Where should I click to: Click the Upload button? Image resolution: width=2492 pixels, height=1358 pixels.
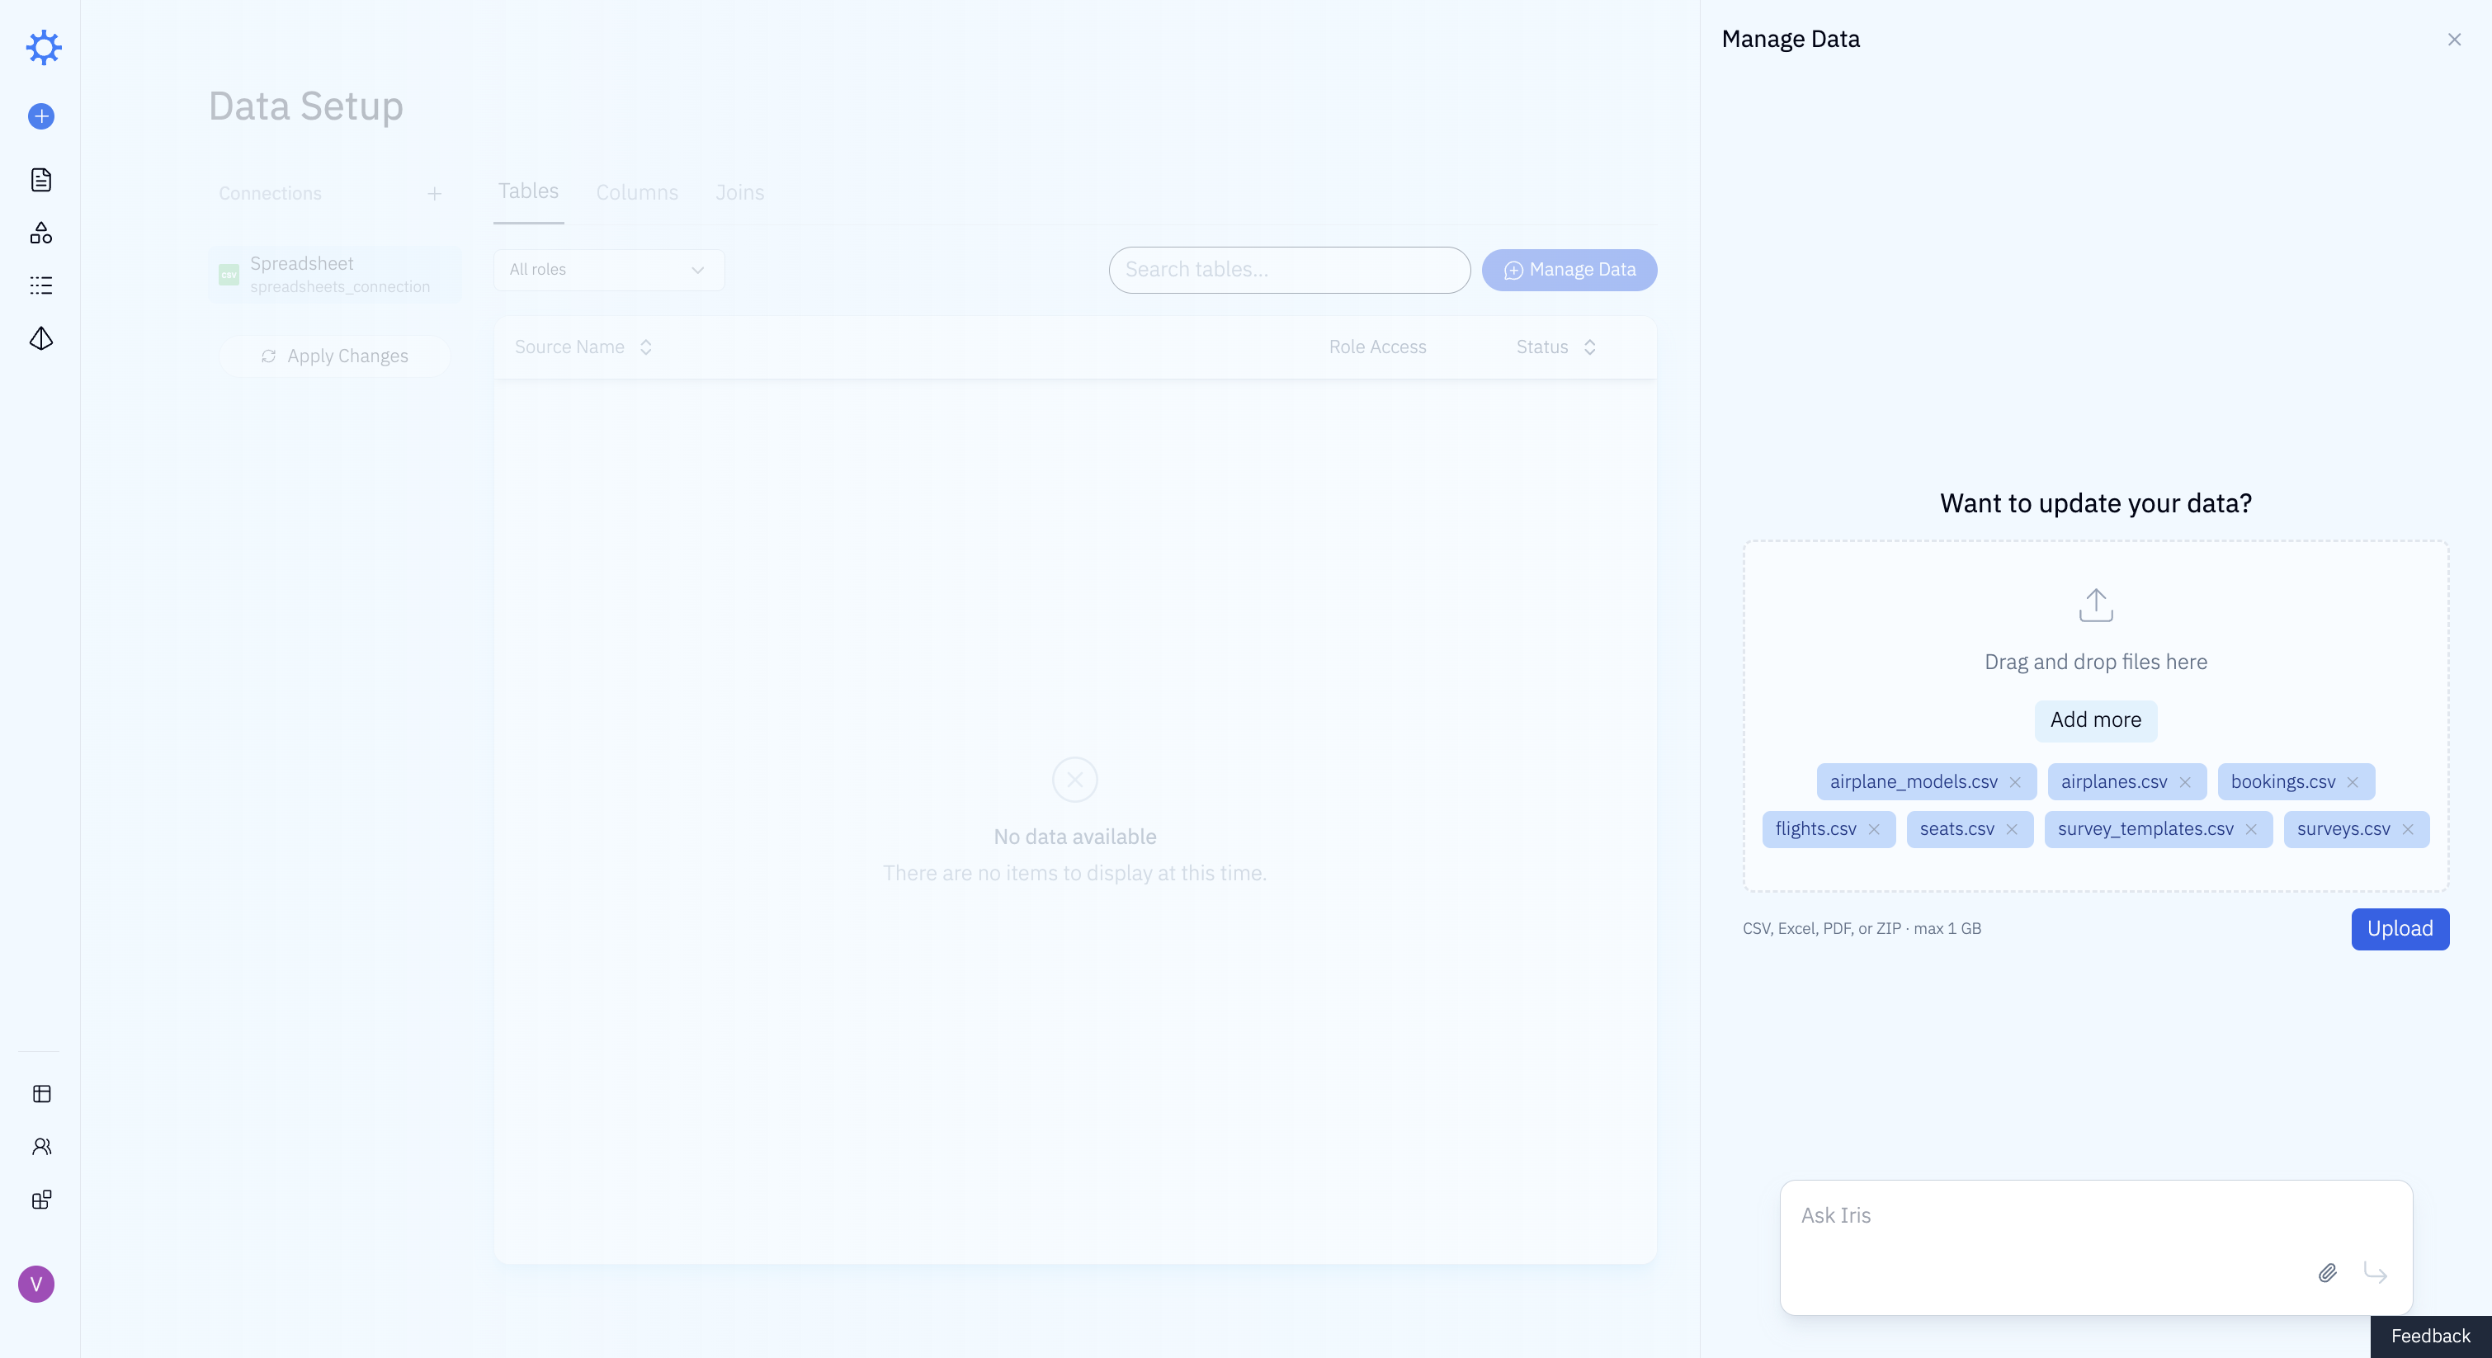point(2399,928)
